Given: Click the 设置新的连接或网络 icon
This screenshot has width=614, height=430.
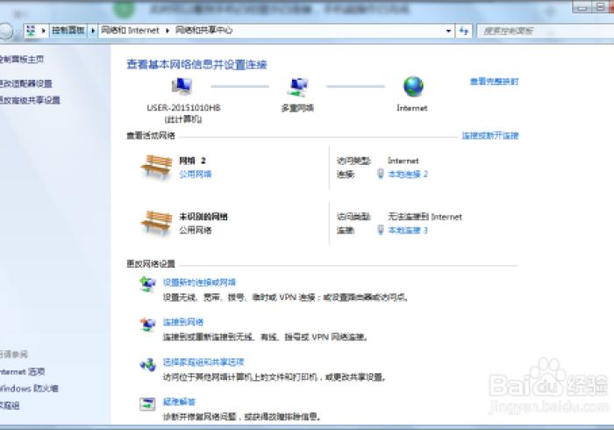Looking at the screenshot, I should 147,284.
